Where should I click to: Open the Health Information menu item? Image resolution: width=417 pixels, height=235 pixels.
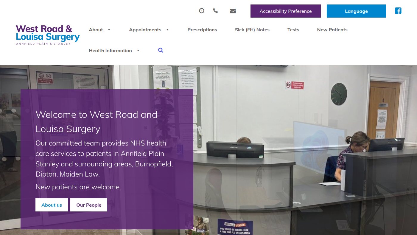(x=110, y=51)
